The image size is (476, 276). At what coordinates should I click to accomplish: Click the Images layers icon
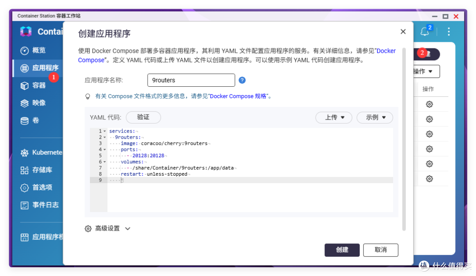click(x=25, y=103)
